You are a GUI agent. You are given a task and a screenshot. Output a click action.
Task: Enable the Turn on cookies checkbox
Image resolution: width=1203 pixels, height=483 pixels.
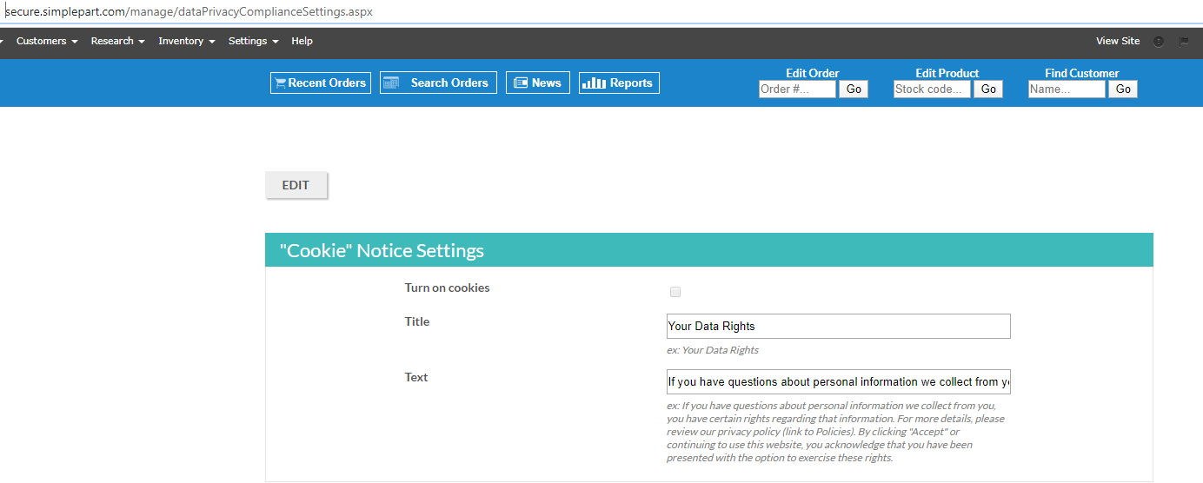(x=675, y=292)
